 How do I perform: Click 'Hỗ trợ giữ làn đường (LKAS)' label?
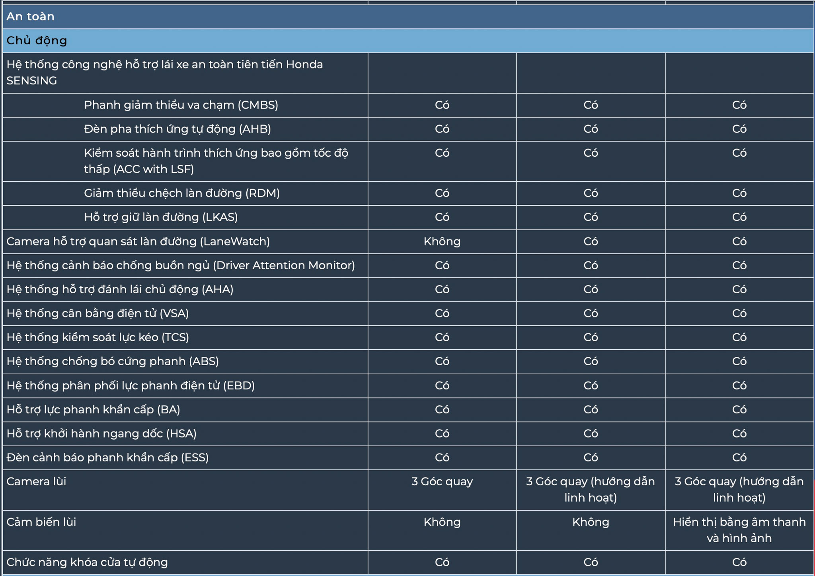(x=161, y=217)
